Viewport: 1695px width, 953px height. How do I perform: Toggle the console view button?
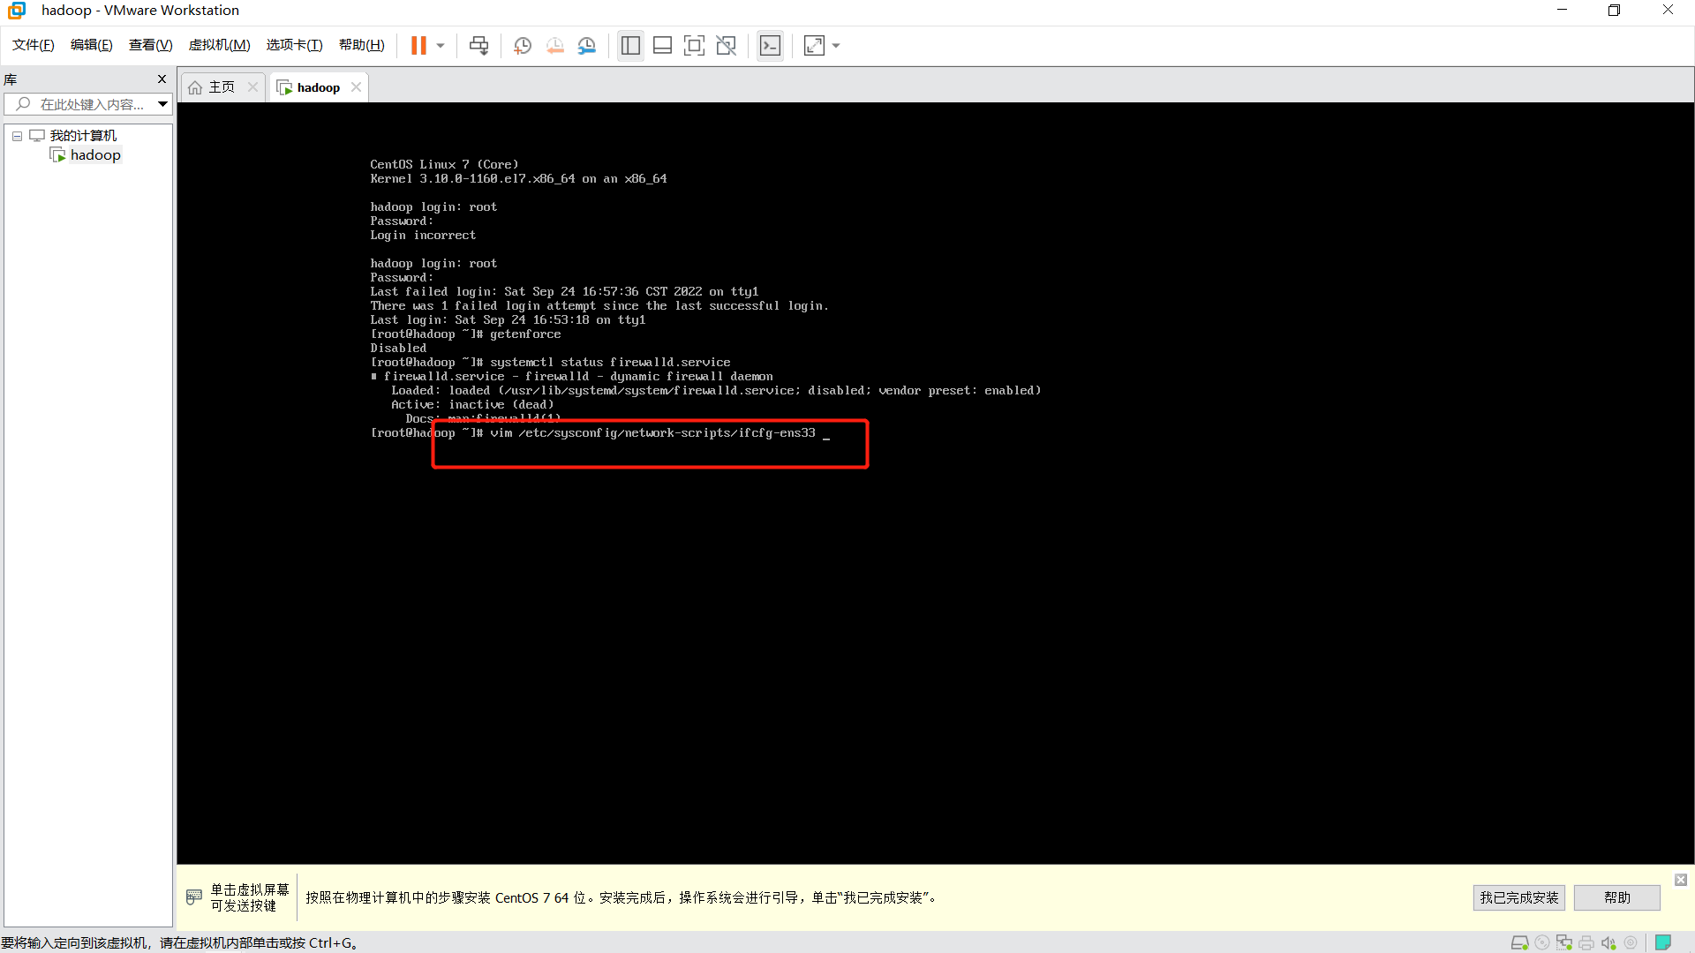pos(770,46)
